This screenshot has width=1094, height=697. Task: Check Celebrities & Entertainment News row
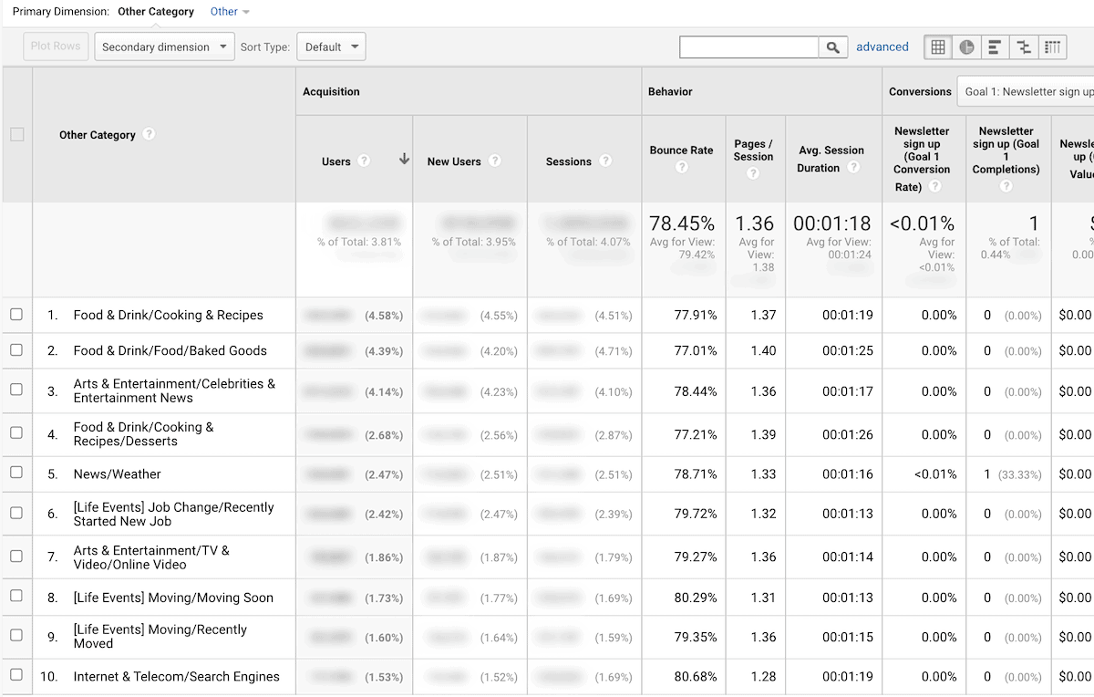[16, 390]
